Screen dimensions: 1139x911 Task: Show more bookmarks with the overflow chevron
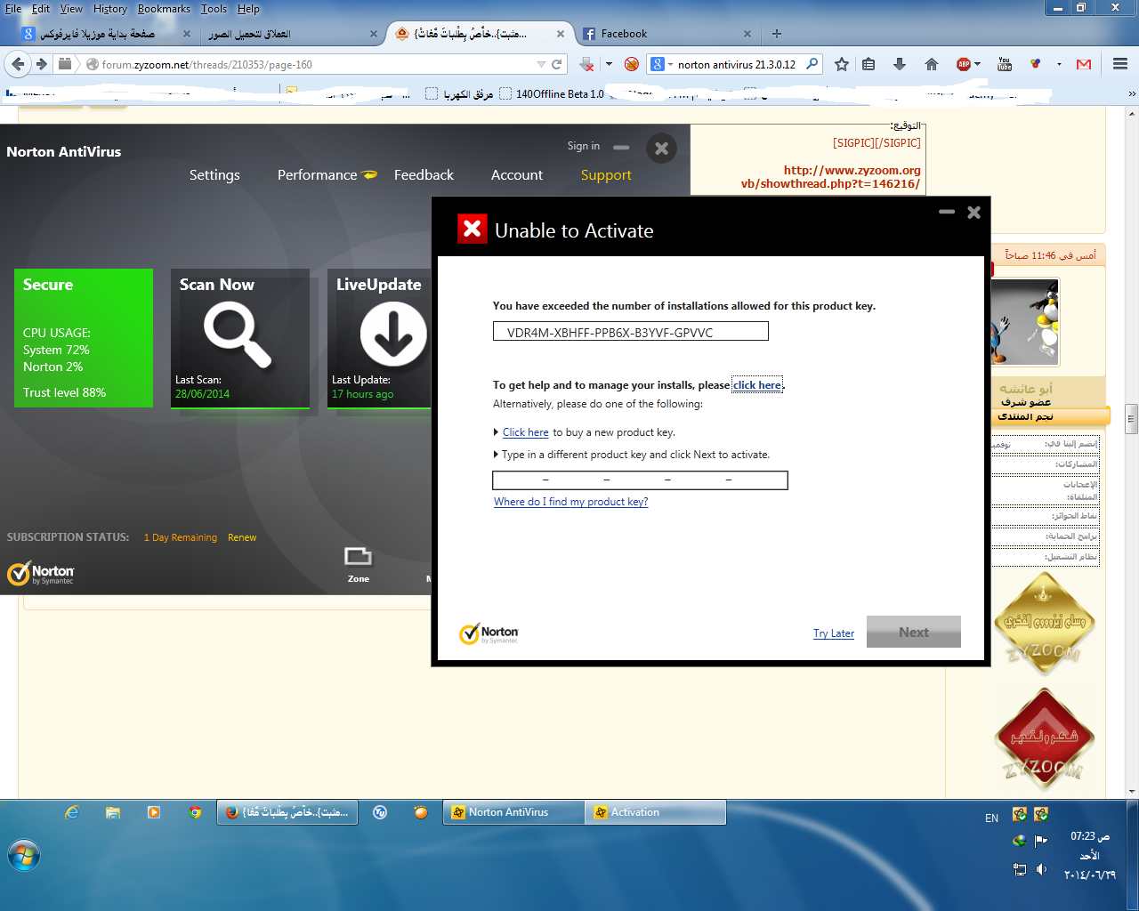click(x=1132, y=93)
